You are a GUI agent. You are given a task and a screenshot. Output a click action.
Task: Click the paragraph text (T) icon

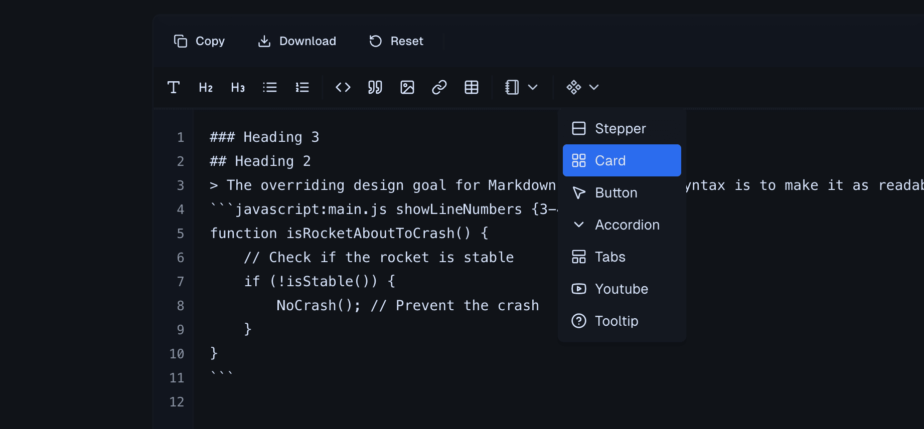pos(174,87)
